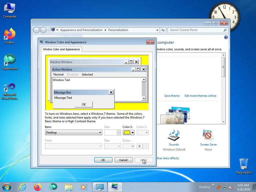Click the refresh button beside address bar

tap(163, 30)
